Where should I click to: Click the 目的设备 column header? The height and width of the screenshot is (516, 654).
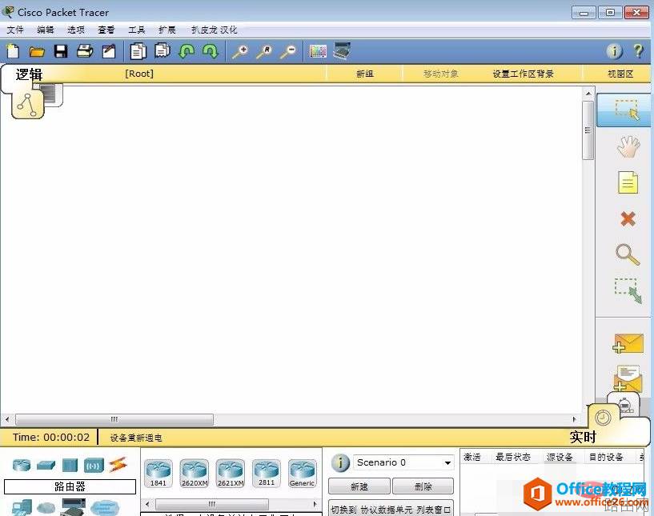[x=606, y=458]
